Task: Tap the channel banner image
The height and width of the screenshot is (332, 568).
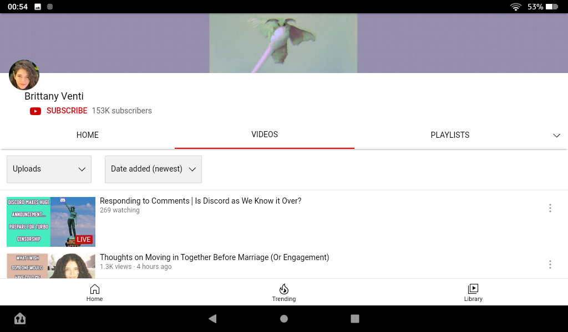Action: [x=284, y=43]
